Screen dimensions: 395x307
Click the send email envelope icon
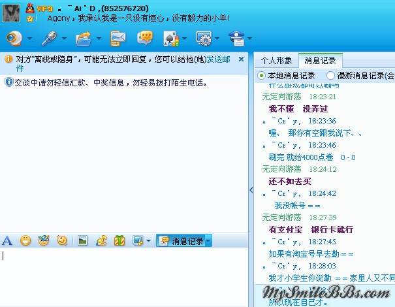click(118, 39)
